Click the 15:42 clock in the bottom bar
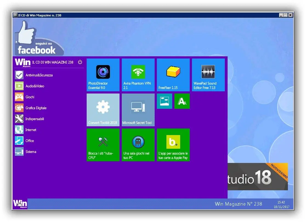This screenshot has width=306, height=222. tap(281, 202)
